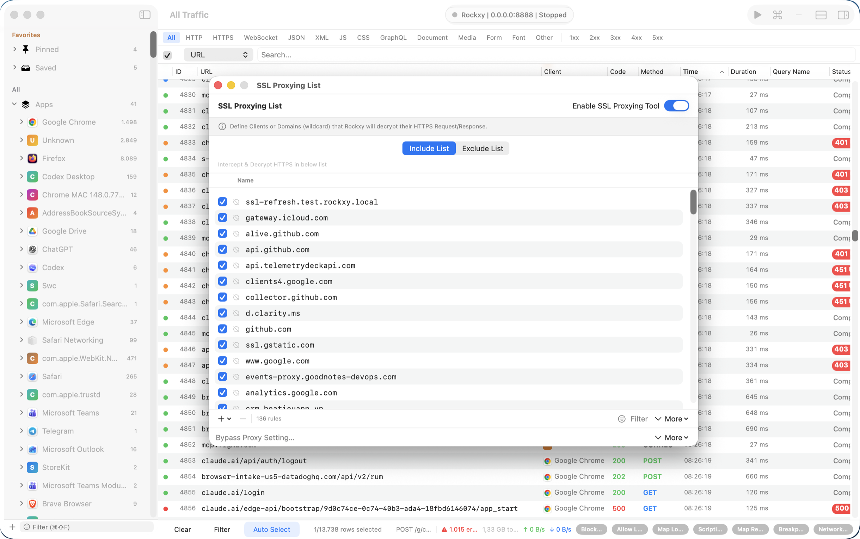
Task: Uncheck clients4.google.com rule
Action: point(222,281)
